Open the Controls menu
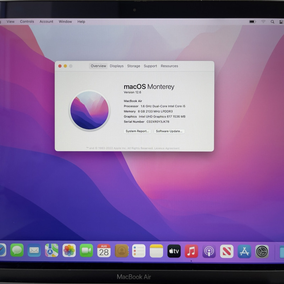This screenshot has height=284, width=284. (27, 22)
